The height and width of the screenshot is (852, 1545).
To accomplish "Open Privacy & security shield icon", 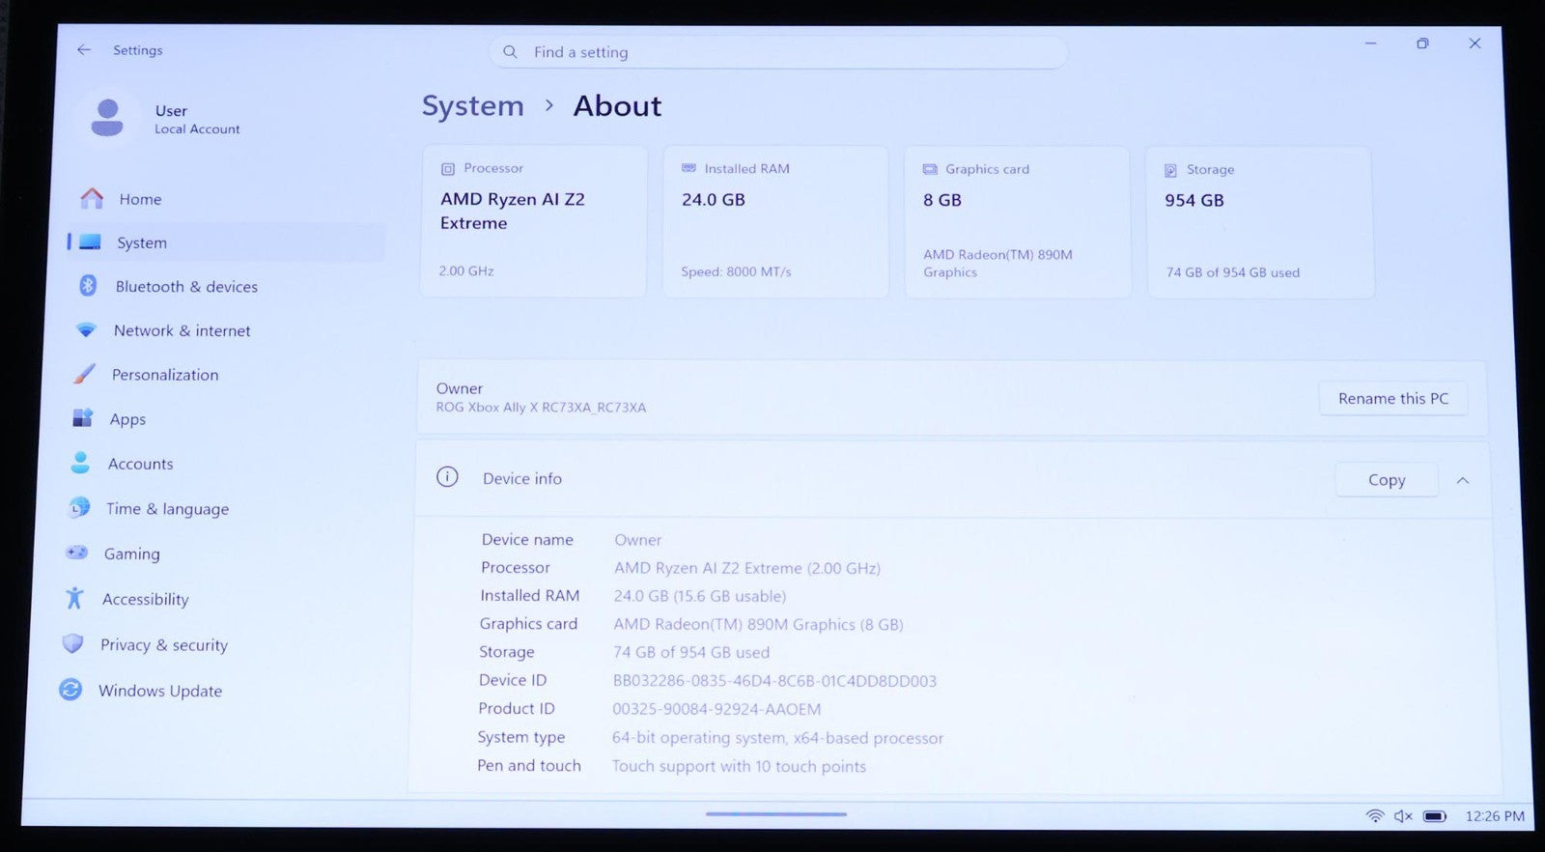I will pos(72,643).
